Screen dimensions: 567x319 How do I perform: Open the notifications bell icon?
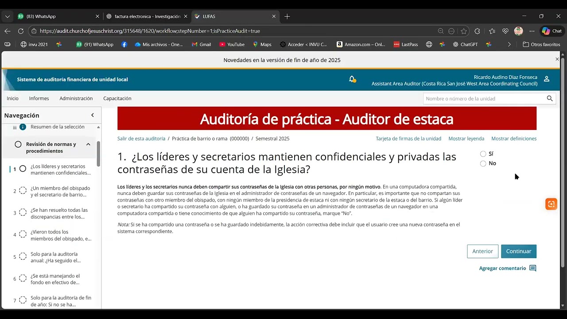[352, 79]
